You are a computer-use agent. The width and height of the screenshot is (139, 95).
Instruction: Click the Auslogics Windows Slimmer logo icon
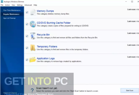[2, 2]
